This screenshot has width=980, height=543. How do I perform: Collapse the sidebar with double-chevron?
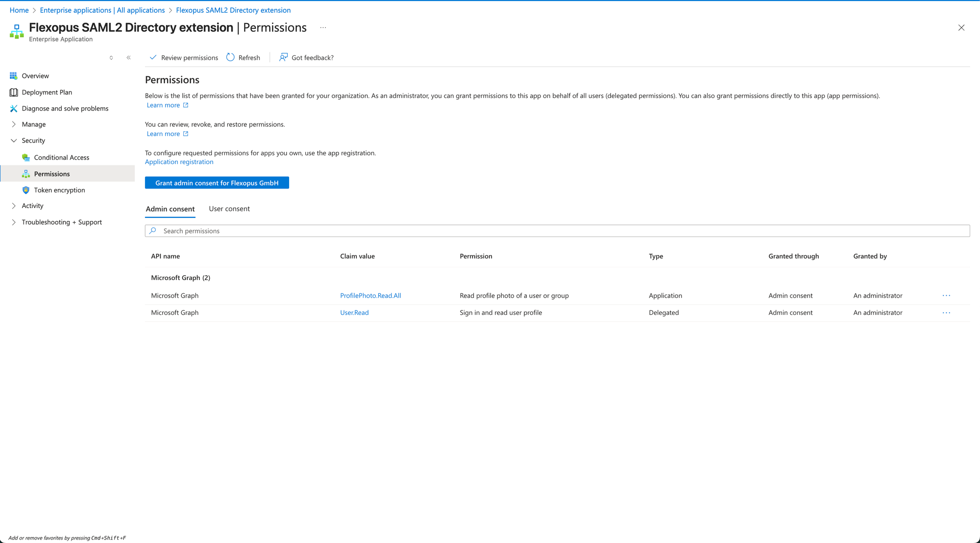point(128,58)
